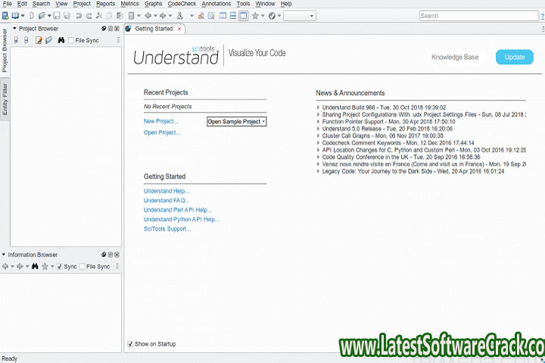Image resolution: width=545 pixels, height=363 pixels.
Task: Toggle the Show on Startup checkbox
Action: [131, 344]
